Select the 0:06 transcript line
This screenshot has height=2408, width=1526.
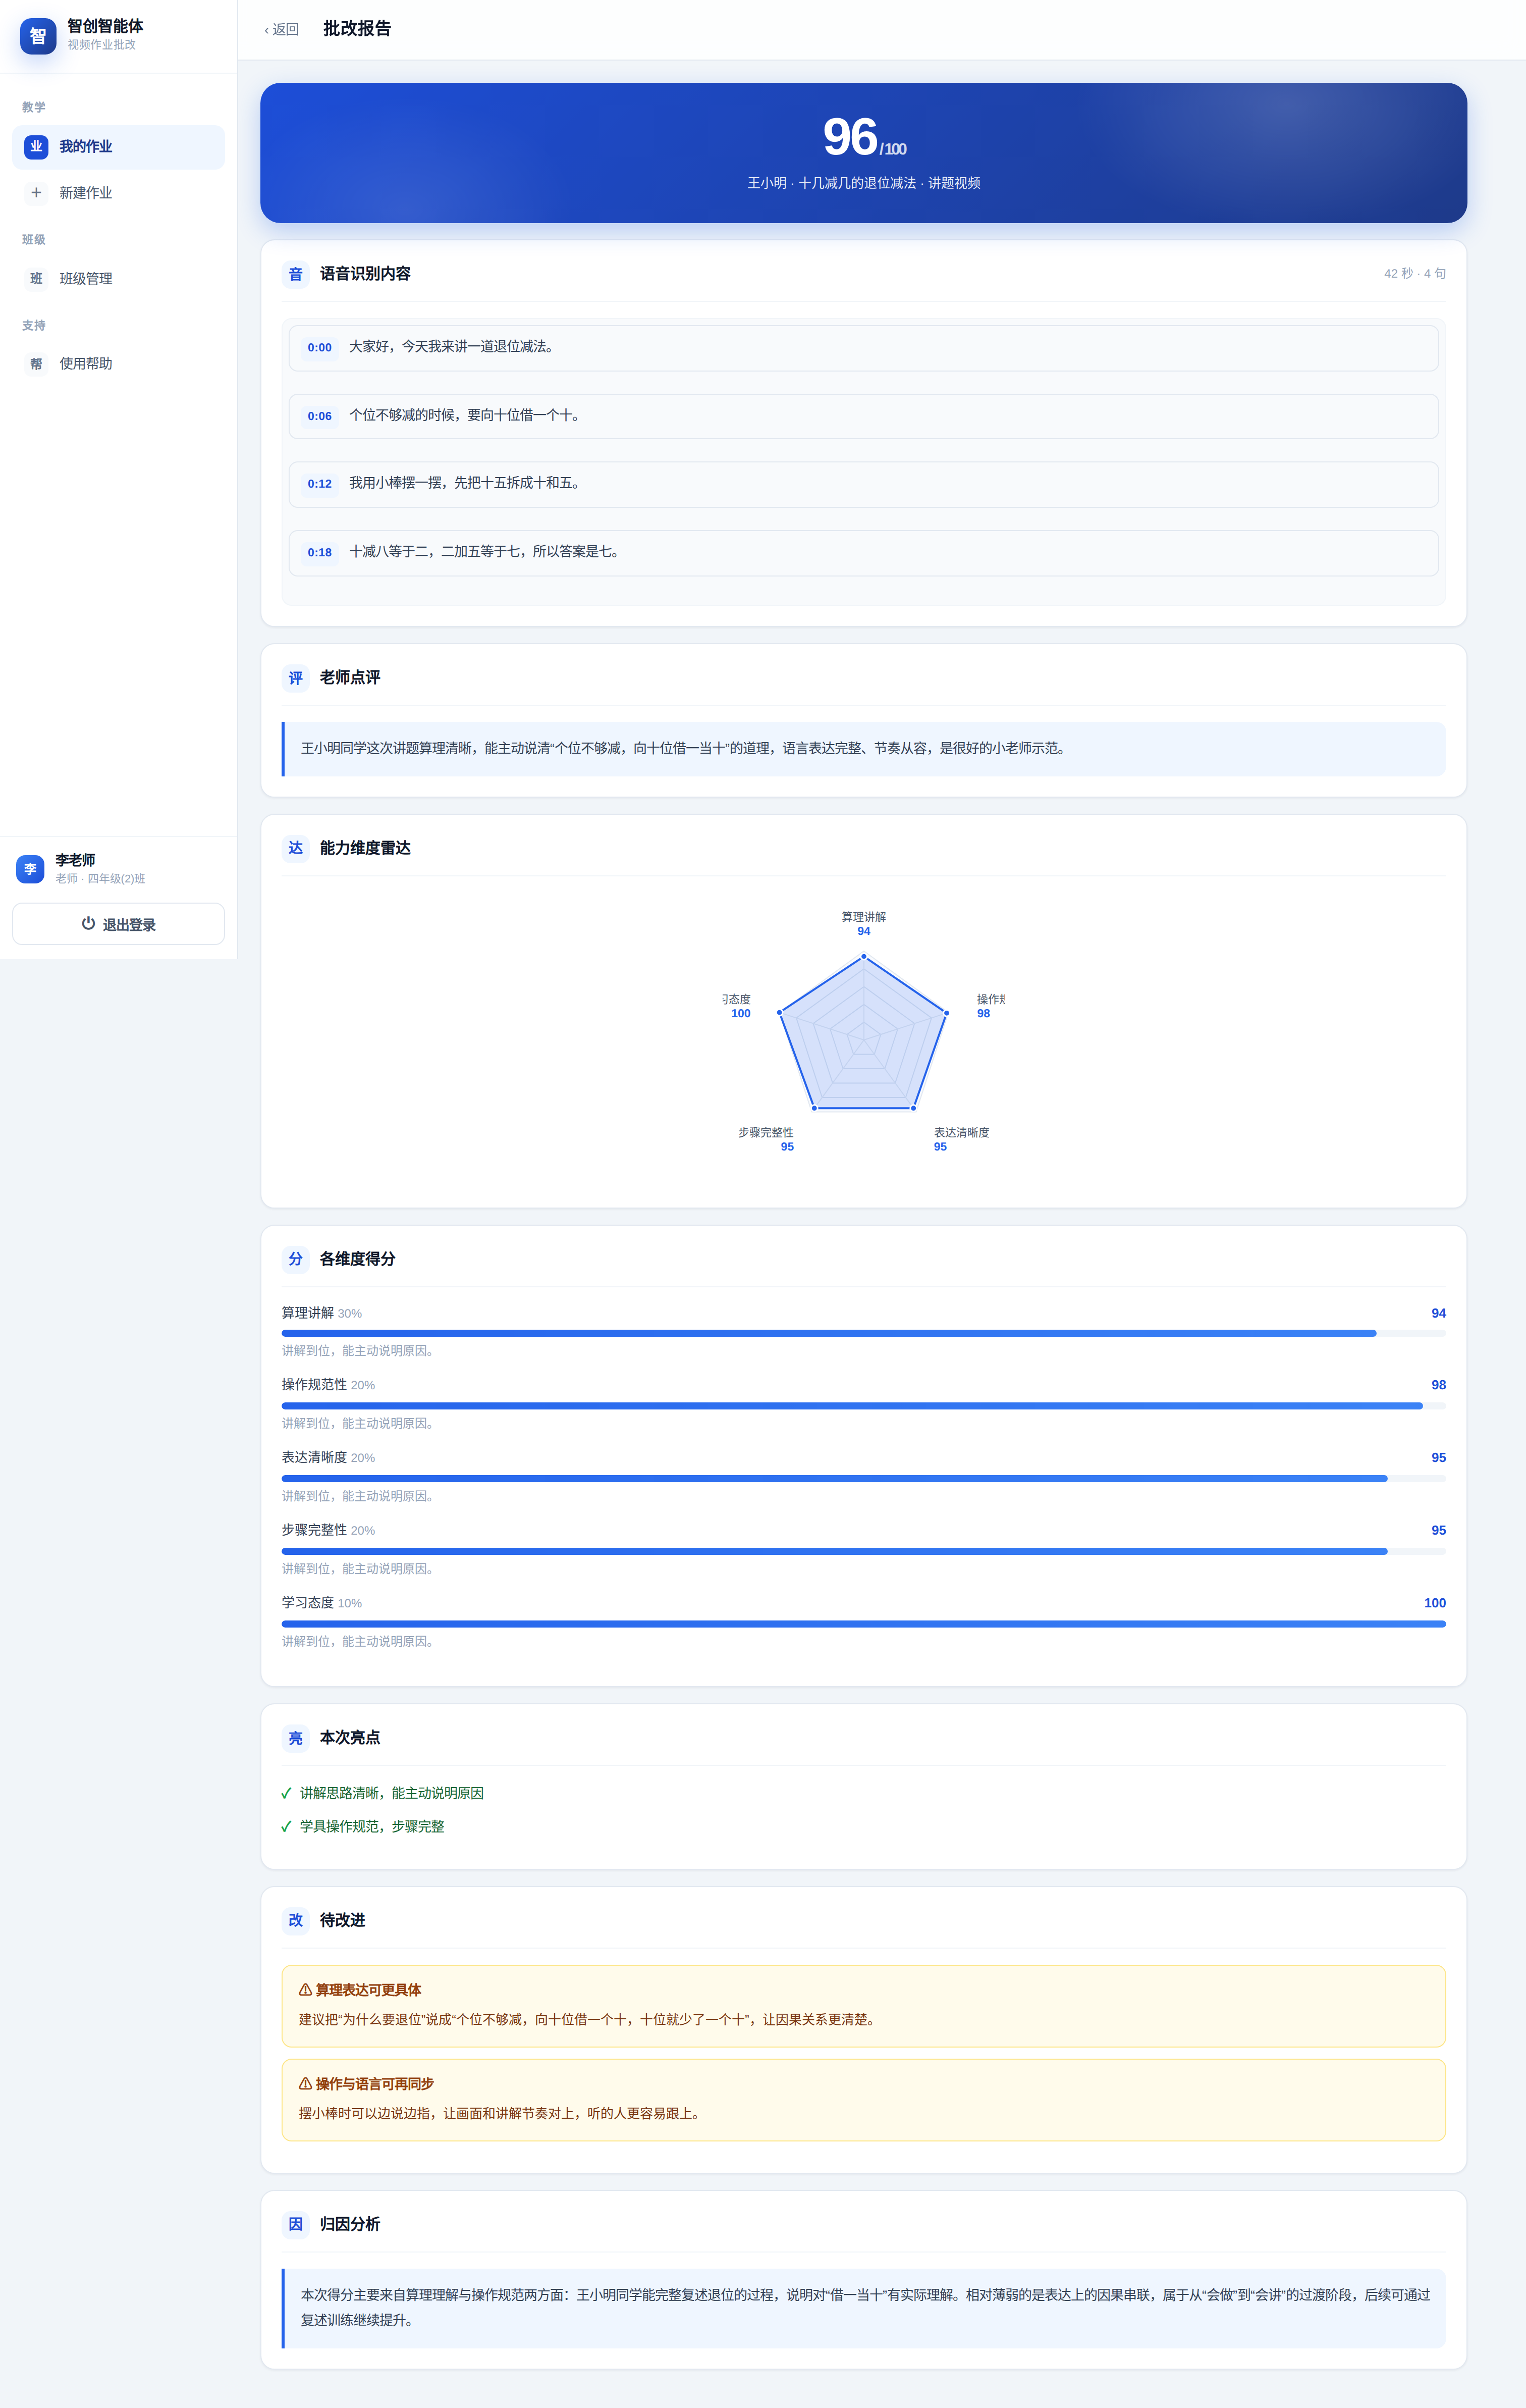point(863,416)
